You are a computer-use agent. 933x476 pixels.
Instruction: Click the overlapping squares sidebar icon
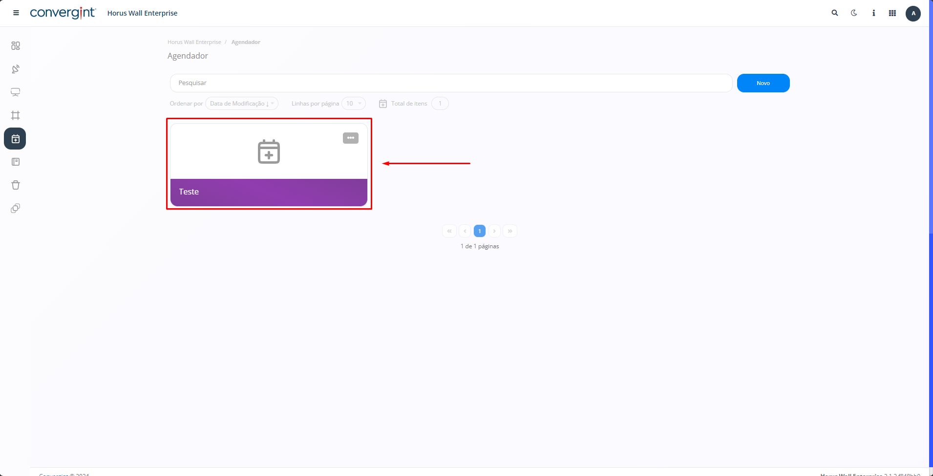coord(16,208)
